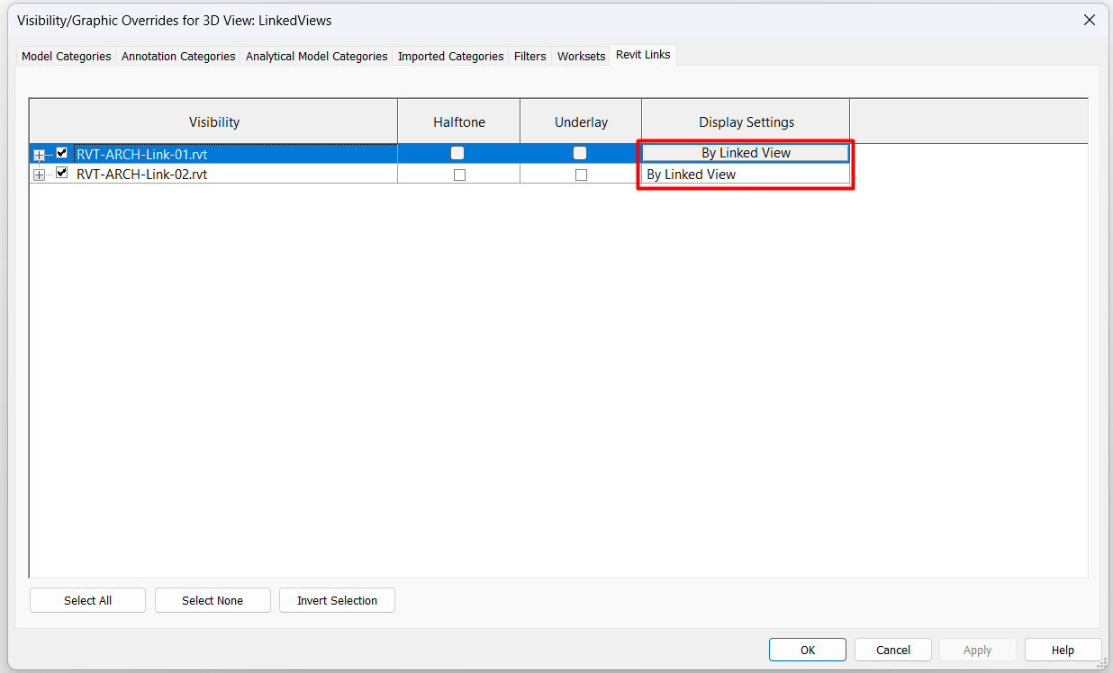Switch to the Model Categories tab
This screenshot has width=1113, height=673.
click(67, 56)
